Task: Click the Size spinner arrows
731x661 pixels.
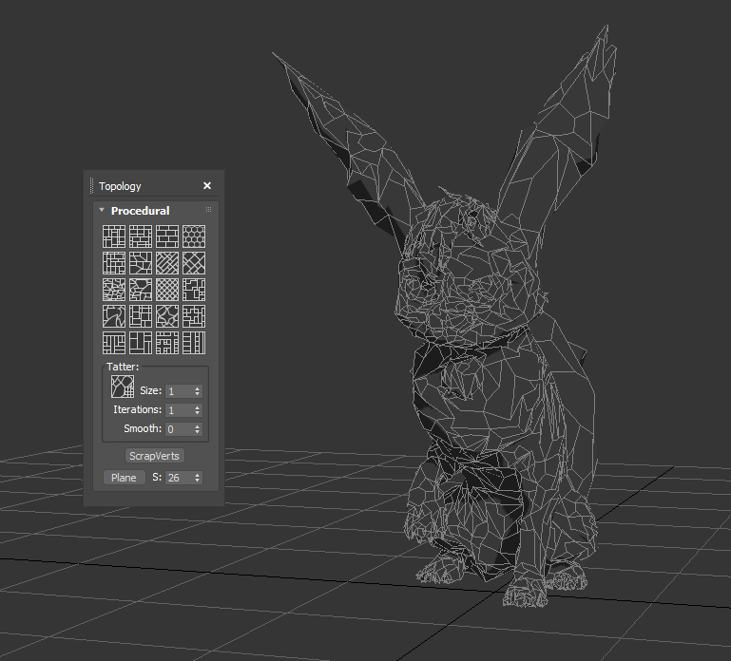Action: pyautogui.click(x=198, y=391)
